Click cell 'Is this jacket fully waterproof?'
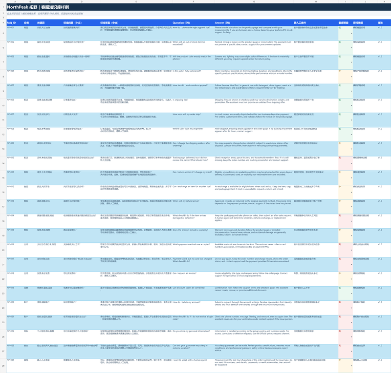The height and width of the screenshot is (373, 391). pos(193,77)
